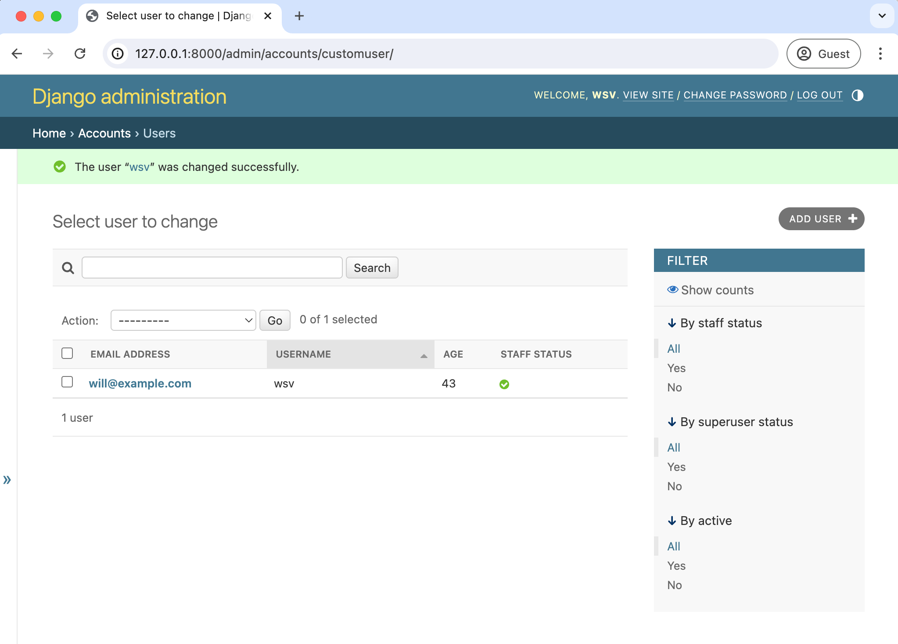
Task: Expand the collapsed navigation sidebar
Action: point(7,479)
